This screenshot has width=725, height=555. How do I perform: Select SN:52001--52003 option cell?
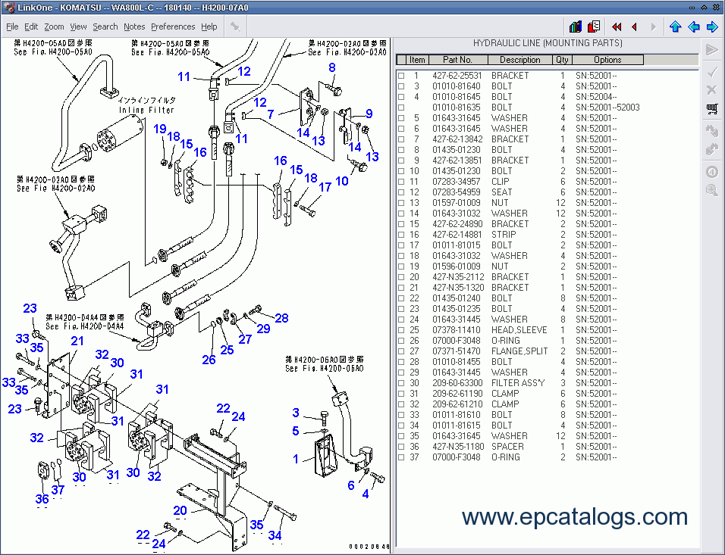[x=607, y=108]
